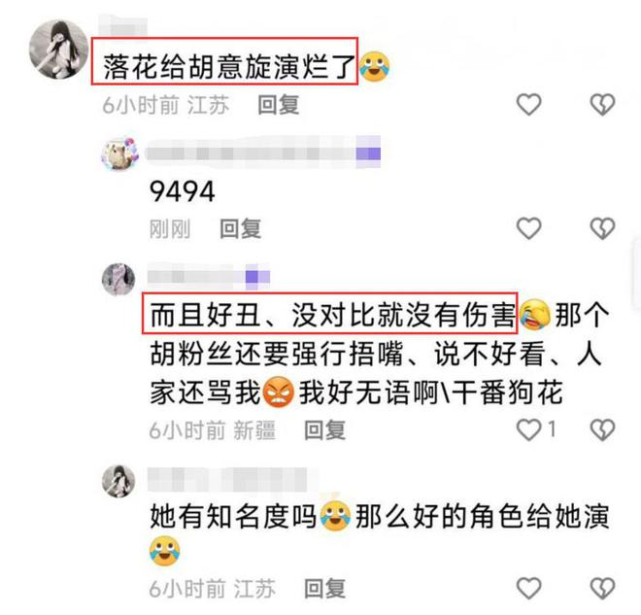Dislike the 新疆 user's comment
This screenshot has width=641, height=615.
(x=602, y=429)
